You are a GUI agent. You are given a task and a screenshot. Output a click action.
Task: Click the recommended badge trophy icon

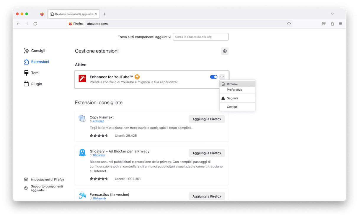click(x=137, y=77)
